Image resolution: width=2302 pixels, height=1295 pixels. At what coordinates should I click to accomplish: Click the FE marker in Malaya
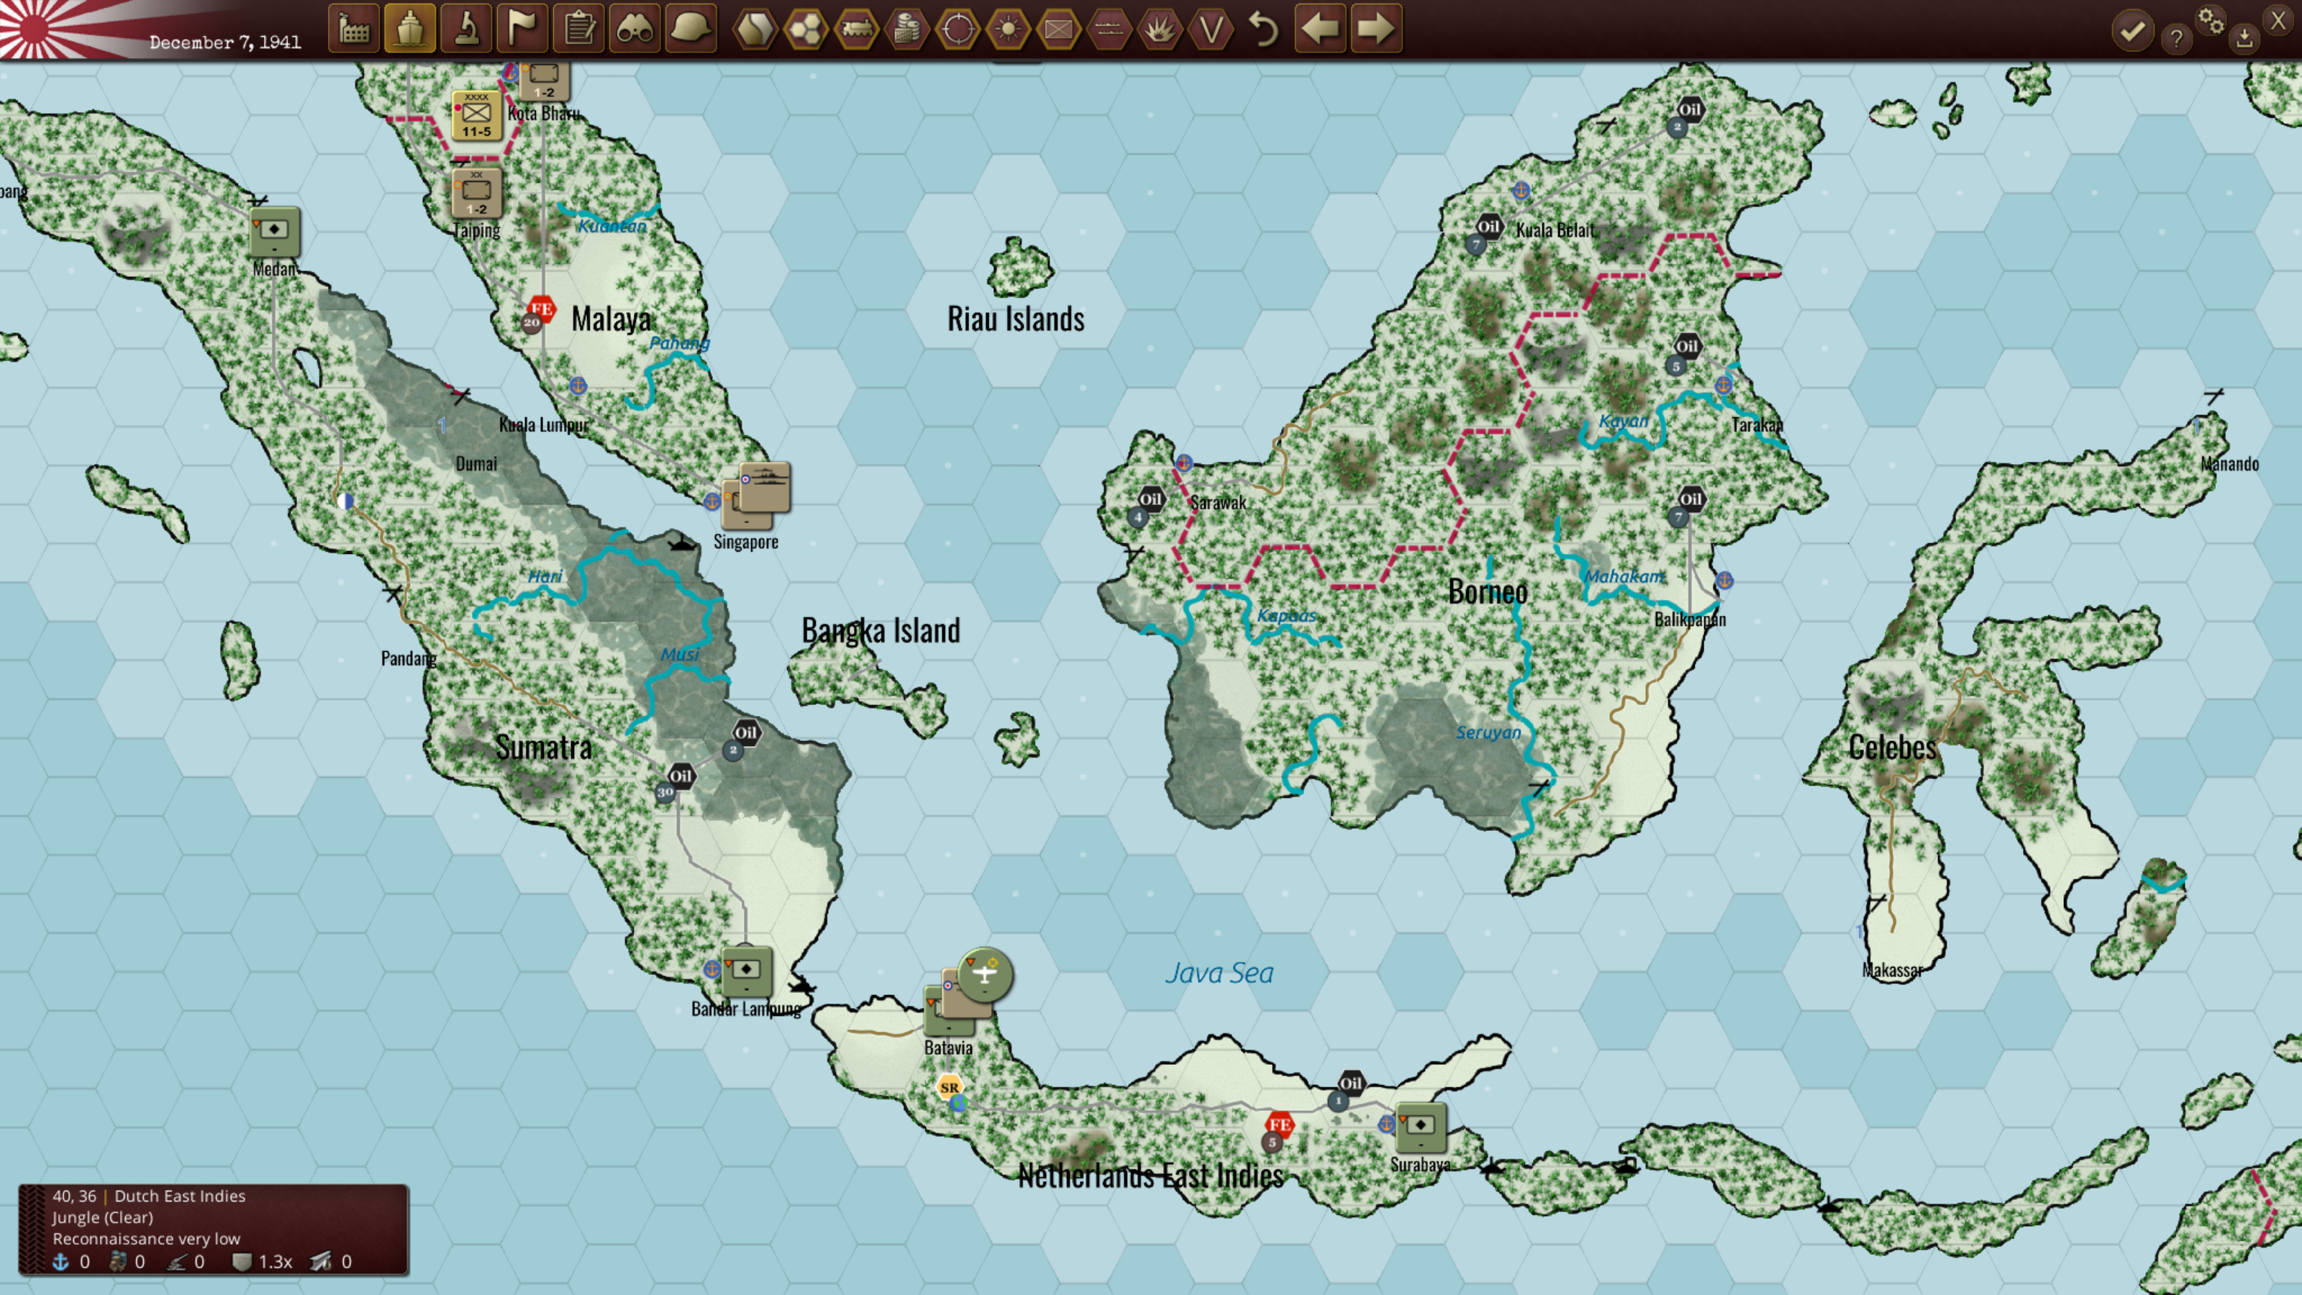coord(542,309)
